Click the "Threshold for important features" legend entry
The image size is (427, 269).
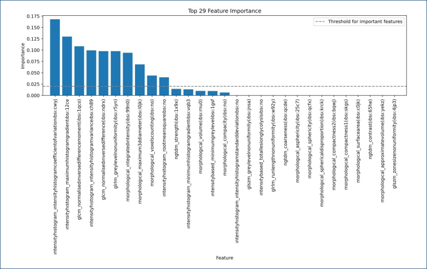[359, 21]
